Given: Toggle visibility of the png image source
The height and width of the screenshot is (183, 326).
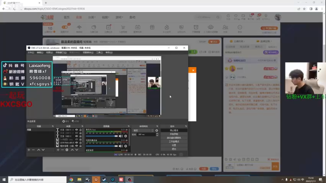Looking at the screenshot, I should point(77,139).
